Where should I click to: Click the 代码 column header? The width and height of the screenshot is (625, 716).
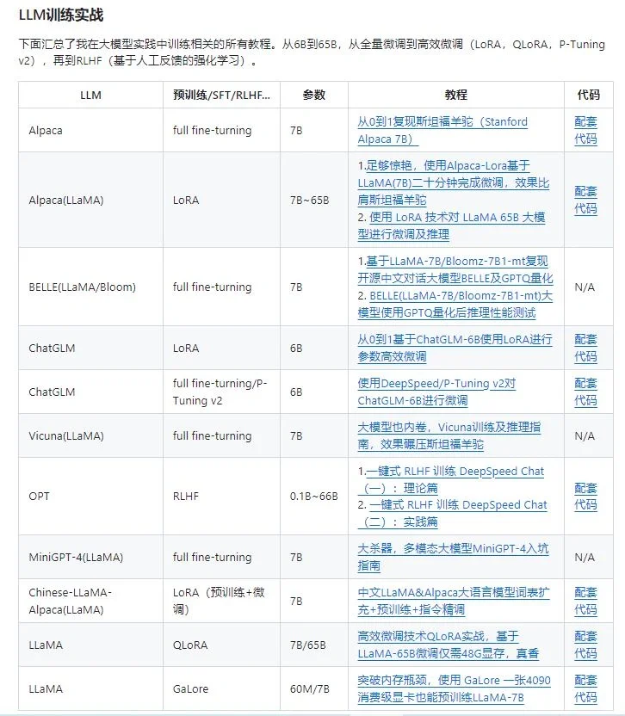pyautogui.click(x=589, y=95)
